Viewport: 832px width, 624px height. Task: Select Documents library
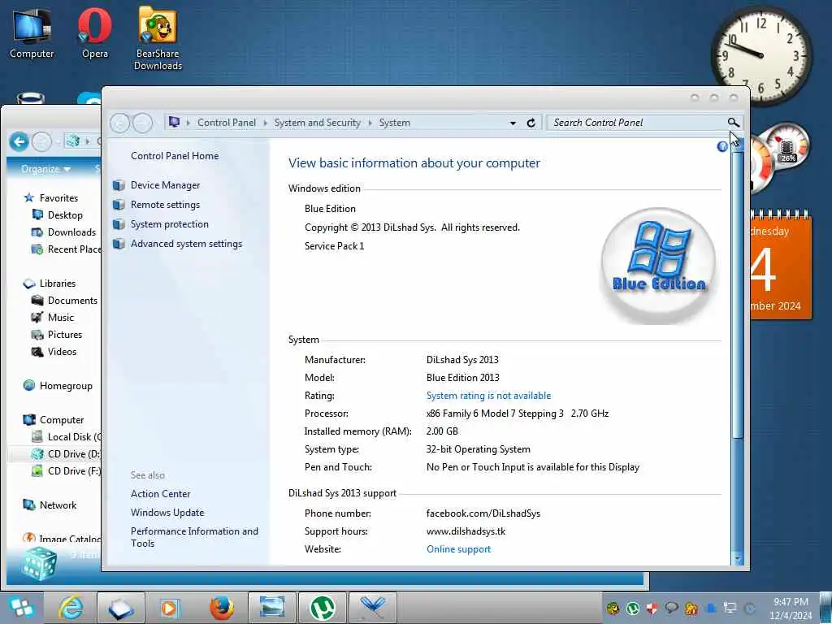[x=72, y=301]
